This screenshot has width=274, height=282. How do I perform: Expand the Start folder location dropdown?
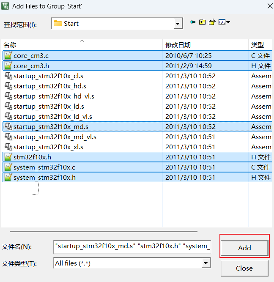pyautogui.click(x=178, y=23)
